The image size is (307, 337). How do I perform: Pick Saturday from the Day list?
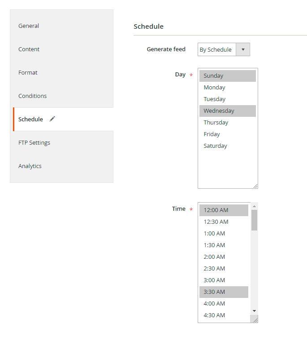[215, 146]
